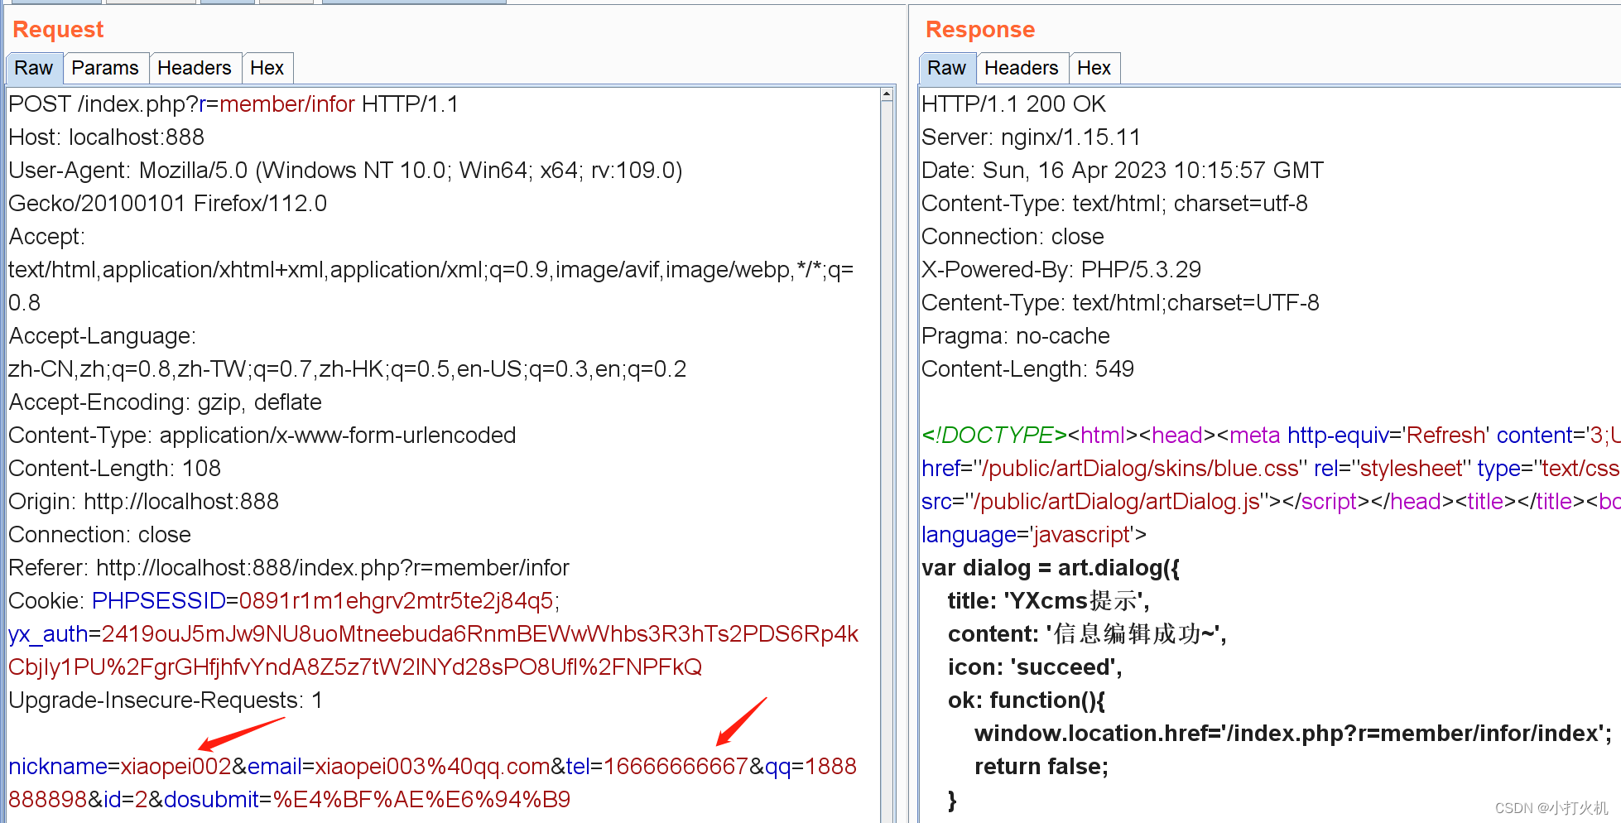Viewport: 1621px width, 823px height.
Task: Click the Request panel heading
Action: pyautogui.click(x=57, y=29)
